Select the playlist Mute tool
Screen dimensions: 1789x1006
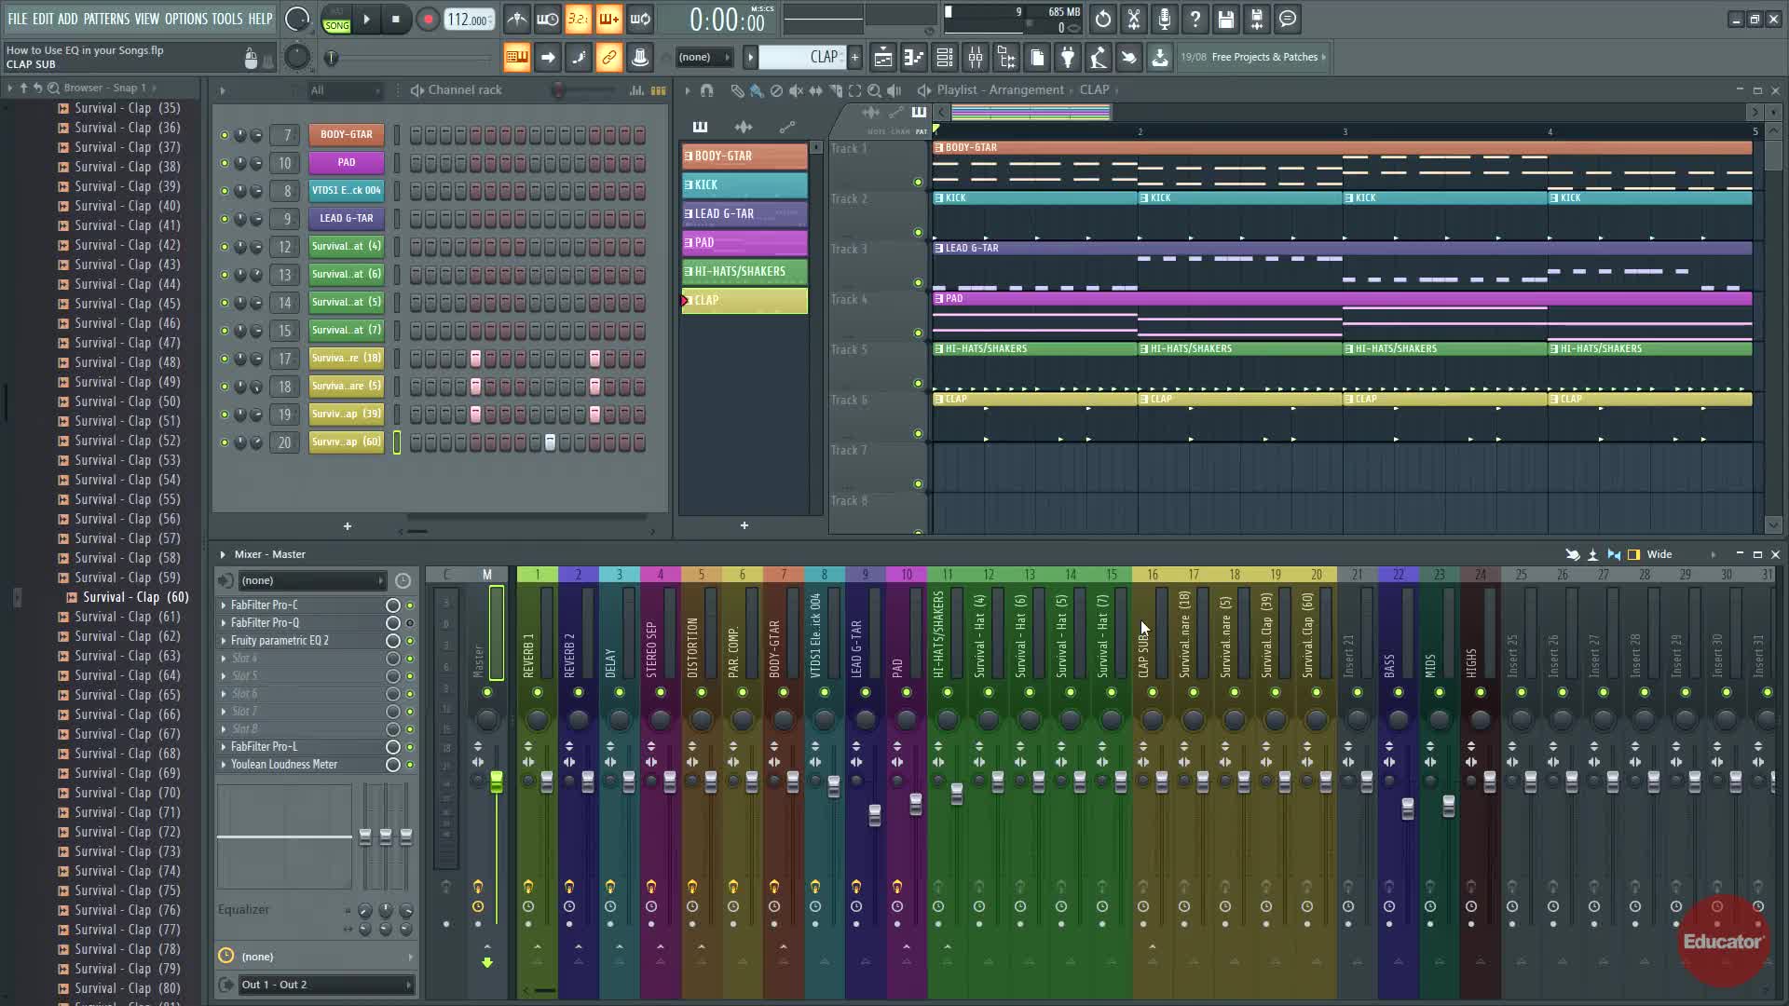pyautogui.click(x=796, y=90)
